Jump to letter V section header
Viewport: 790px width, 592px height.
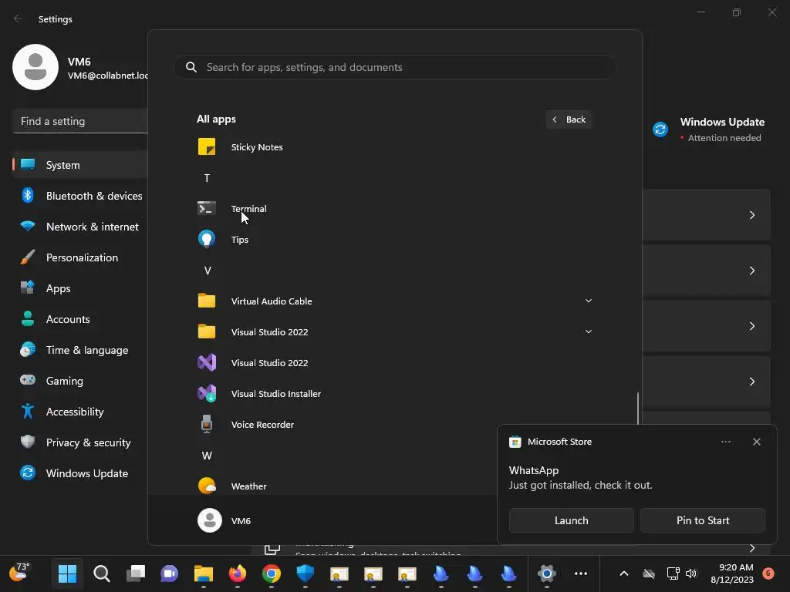(x=207, y=271)
